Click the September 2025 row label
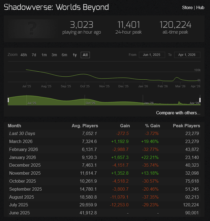210x221 pixels. [x=26, y=189]
